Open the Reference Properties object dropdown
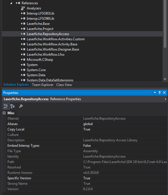Image resolution: width=168 pixels, height=195 pixels. [x=165, y=99]
